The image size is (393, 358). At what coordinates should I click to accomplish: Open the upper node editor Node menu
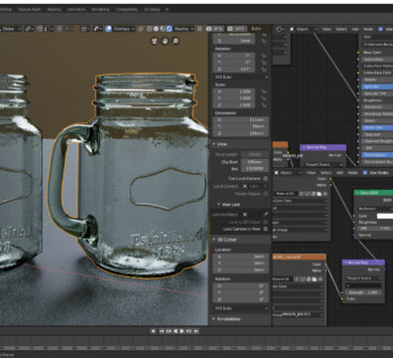coord(368,29)
